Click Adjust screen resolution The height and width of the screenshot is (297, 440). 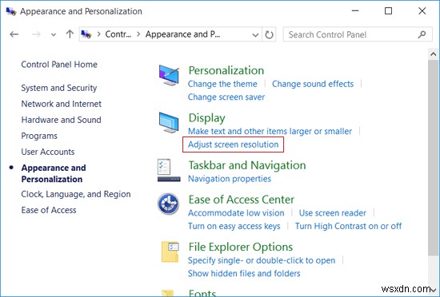click(x=233, y=145)
